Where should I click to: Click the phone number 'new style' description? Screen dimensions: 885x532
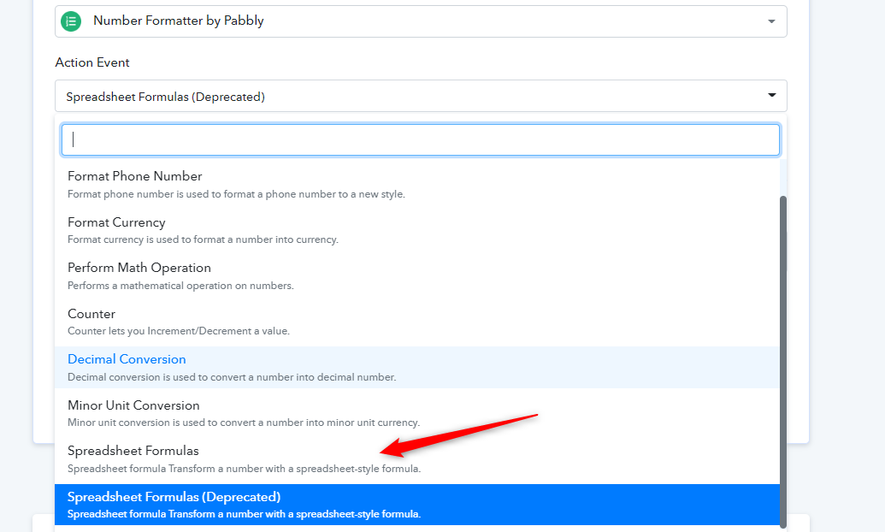click(236, 194)
